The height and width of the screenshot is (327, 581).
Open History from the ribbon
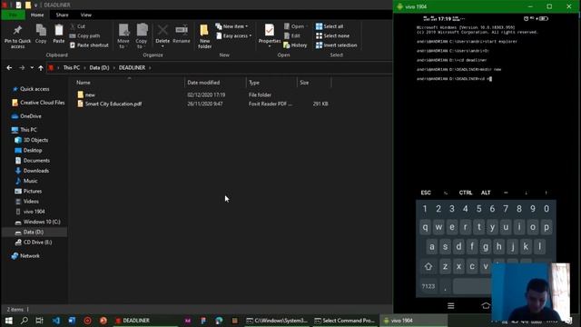click(295, 45)
